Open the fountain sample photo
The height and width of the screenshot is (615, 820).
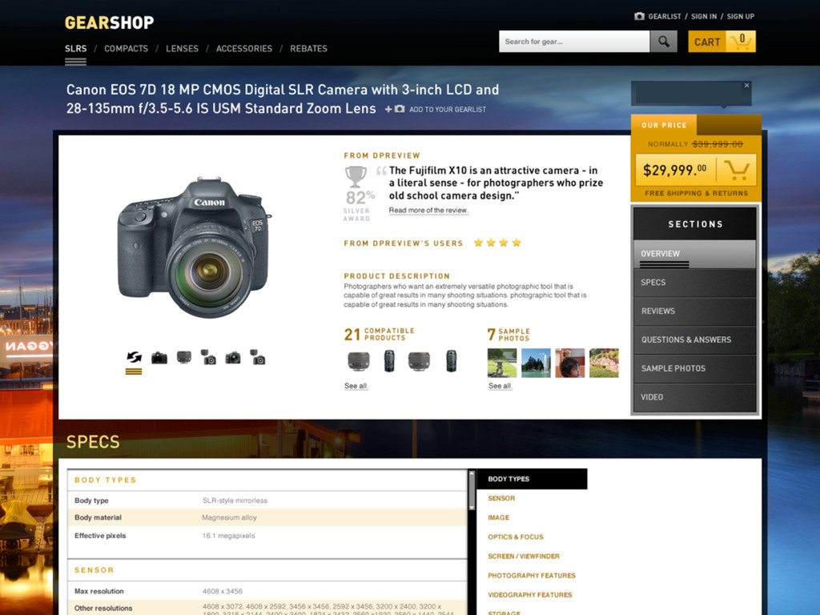[x=536, y=363]
